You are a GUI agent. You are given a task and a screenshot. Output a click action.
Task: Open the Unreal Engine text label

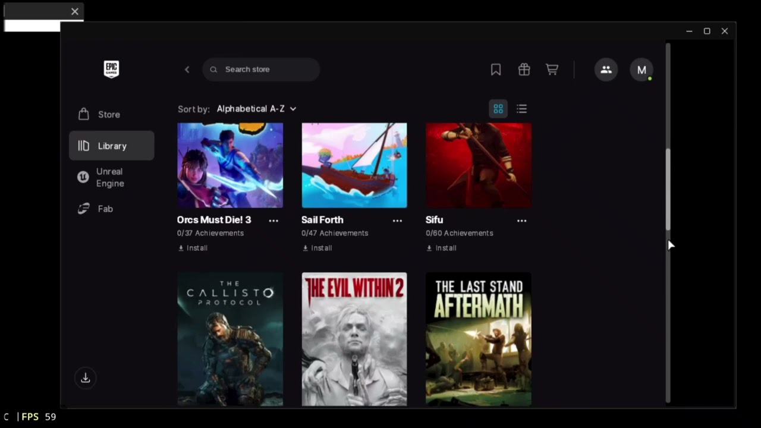point(110,177)
